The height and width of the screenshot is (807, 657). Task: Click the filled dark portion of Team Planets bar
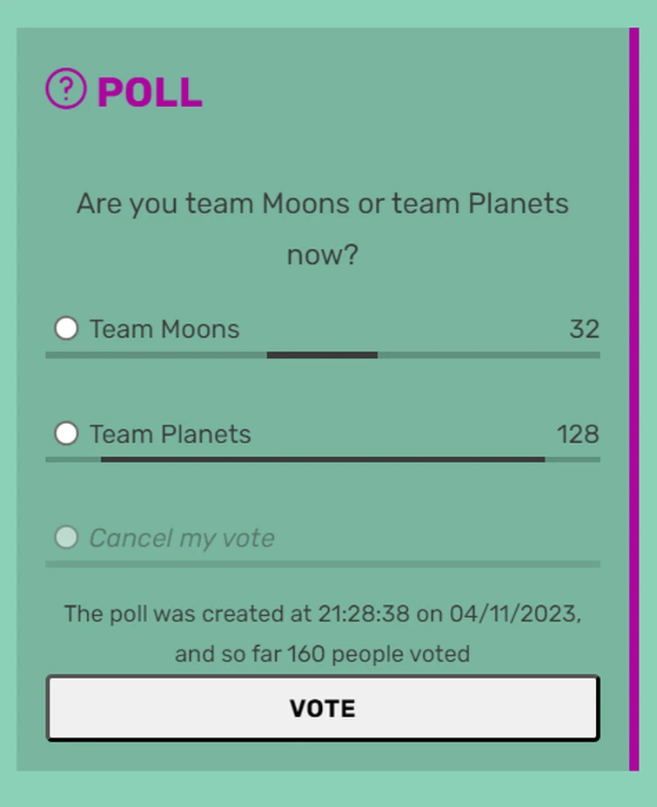(x=322, y=459)
